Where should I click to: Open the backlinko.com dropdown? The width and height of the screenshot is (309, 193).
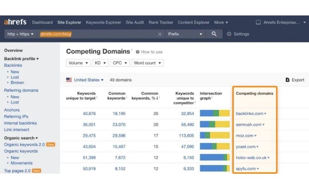265,113
